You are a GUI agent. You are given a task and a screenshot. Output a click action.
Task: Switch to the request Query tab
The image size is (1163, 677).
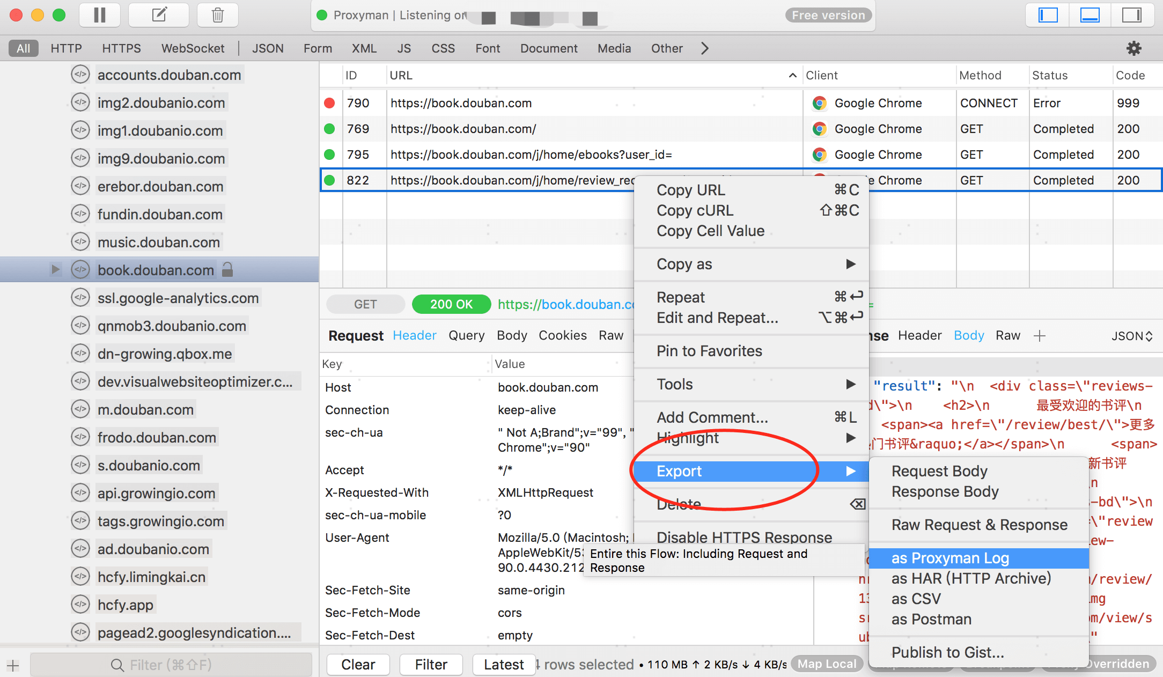[466, 335]
